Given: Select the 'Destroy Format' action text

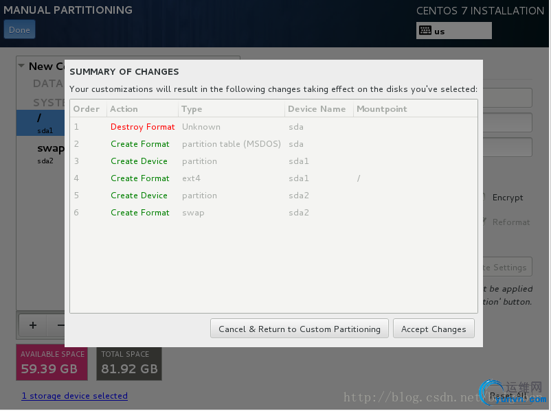Looking at the screenshot, I should (x=143, y=127).
